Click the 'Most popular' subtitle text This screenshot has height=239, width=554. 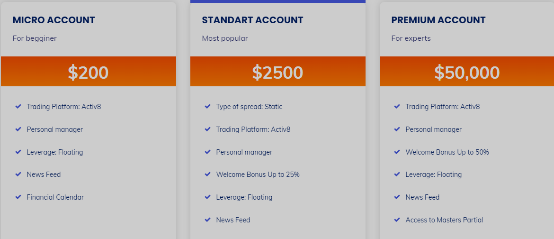click(x=225, y=38)
